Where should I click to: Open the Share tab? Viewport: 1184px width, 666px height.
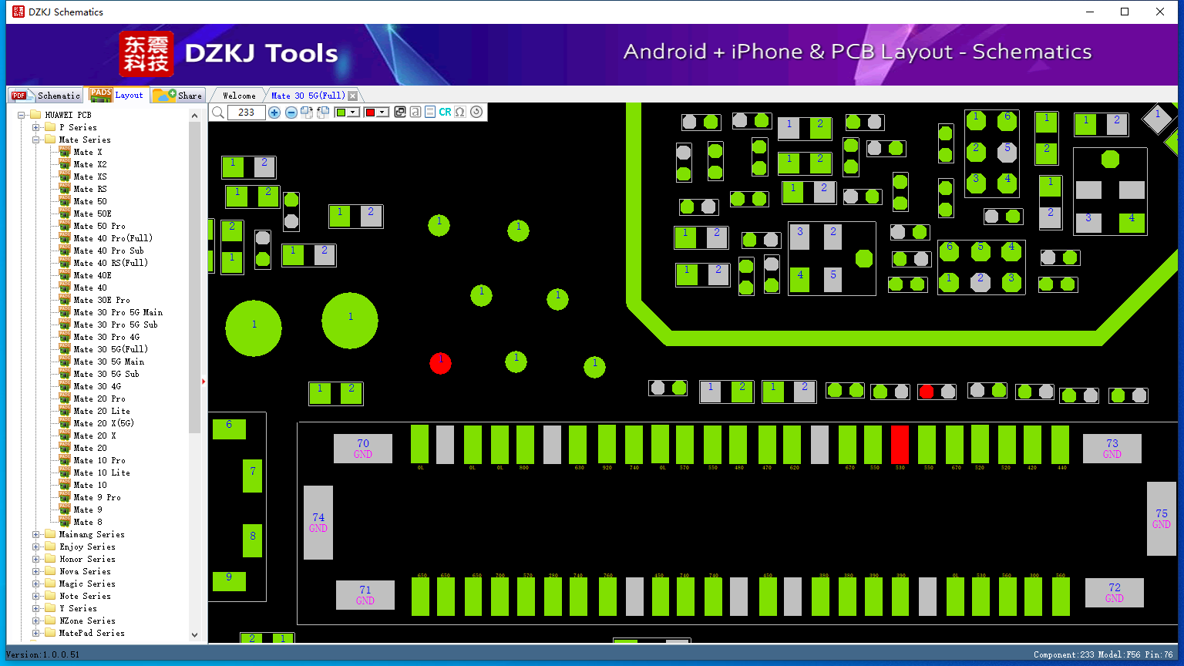pos(177,95)
